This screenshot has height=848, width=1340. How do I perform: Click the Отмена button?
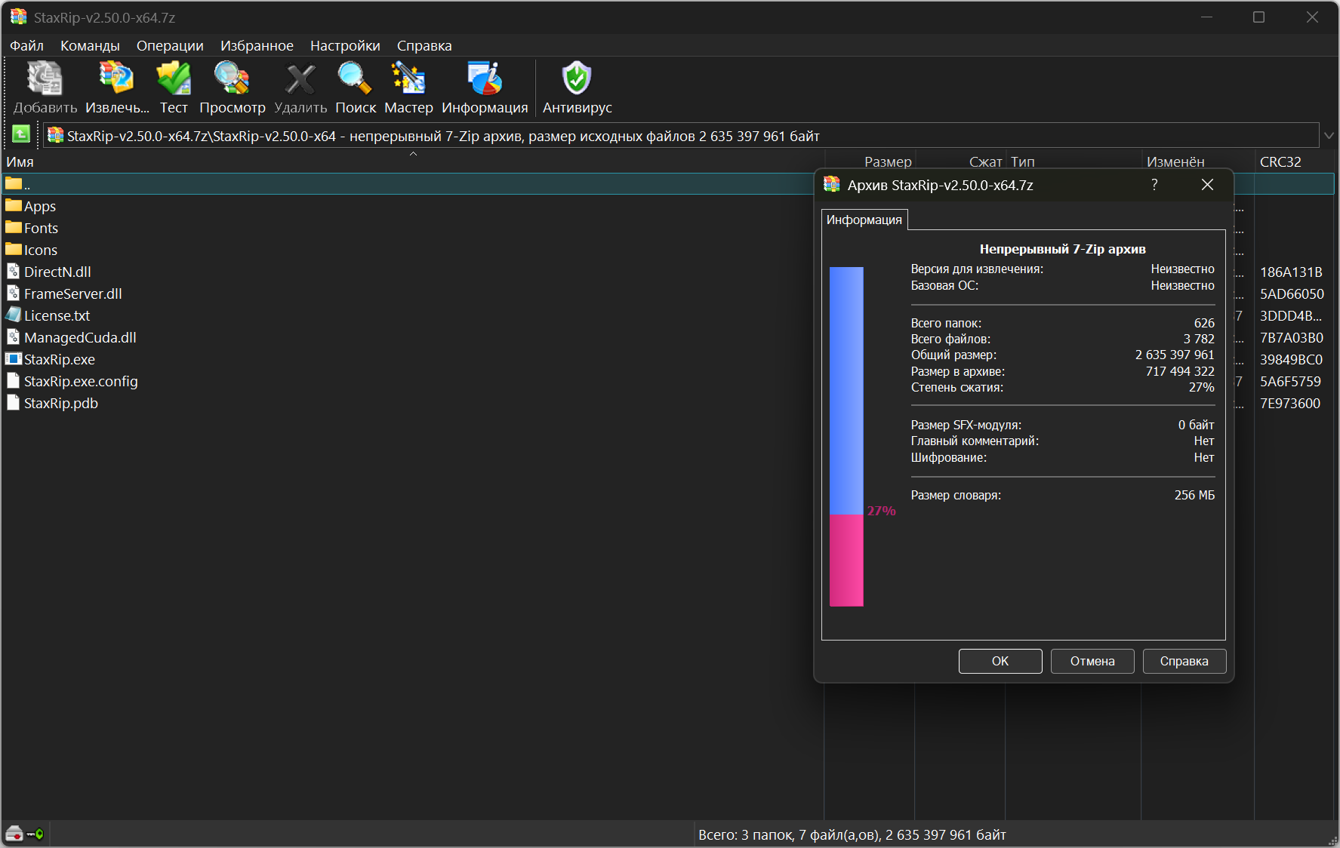click(x=1092, y=661)
